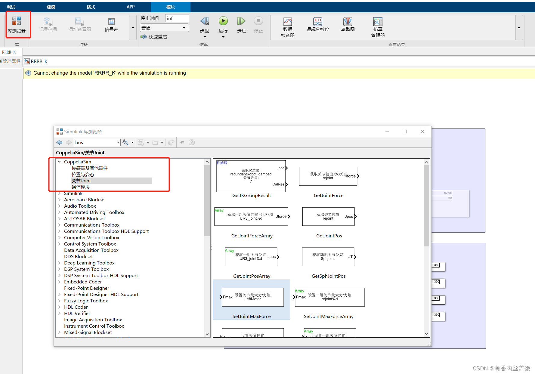Image resolution: width=535 pixels, height=374 pixels.
Task: Click the tree pane scroll-down arrow
Action: coord(207,334)
